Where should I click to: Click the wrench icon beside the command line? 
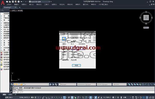click(11, 92)
